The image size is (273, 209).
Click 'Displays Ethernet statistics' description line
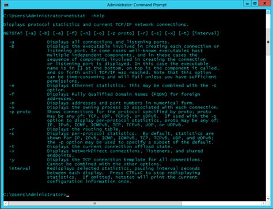(x=132, y=86)
